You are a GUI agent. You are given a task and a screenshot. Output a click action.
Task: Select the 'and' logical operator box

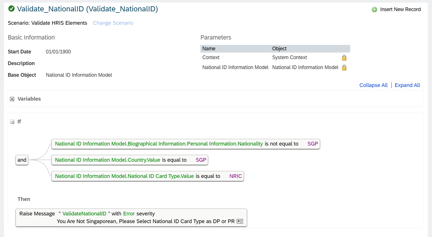[22, 160]
